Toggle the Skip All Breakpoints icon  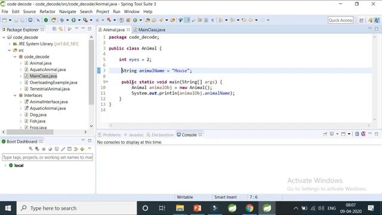38,20
